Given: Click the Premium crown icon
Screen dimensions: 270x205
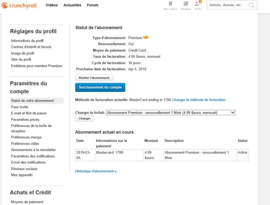Looking at the screenshot, I should point(146,37).
